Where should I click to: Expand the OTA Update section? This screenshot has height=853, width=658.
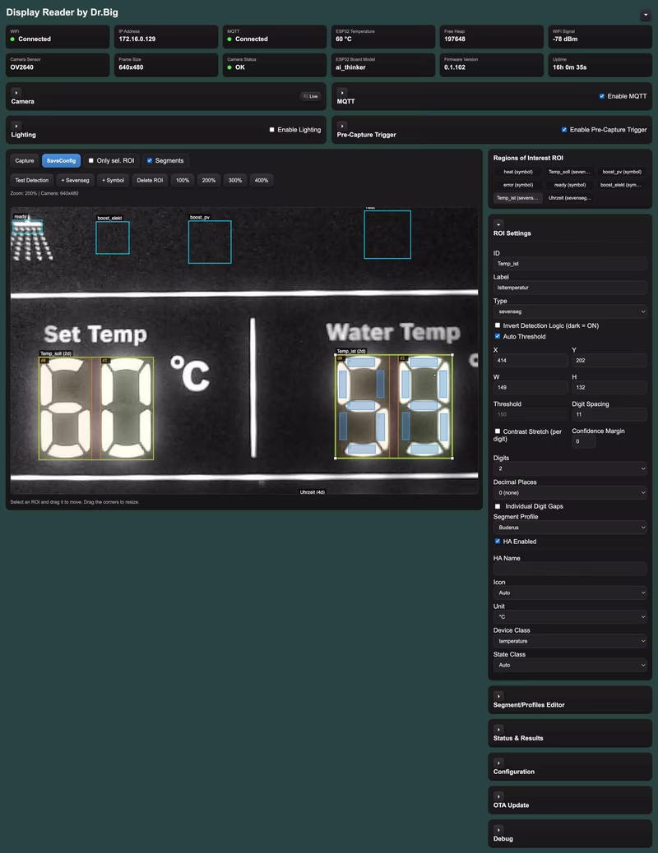tap(498, 795)
